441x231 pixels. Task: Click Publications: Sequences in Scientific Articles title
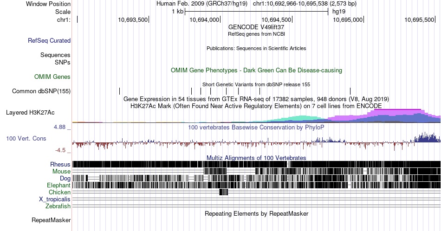tap(256, 48)
